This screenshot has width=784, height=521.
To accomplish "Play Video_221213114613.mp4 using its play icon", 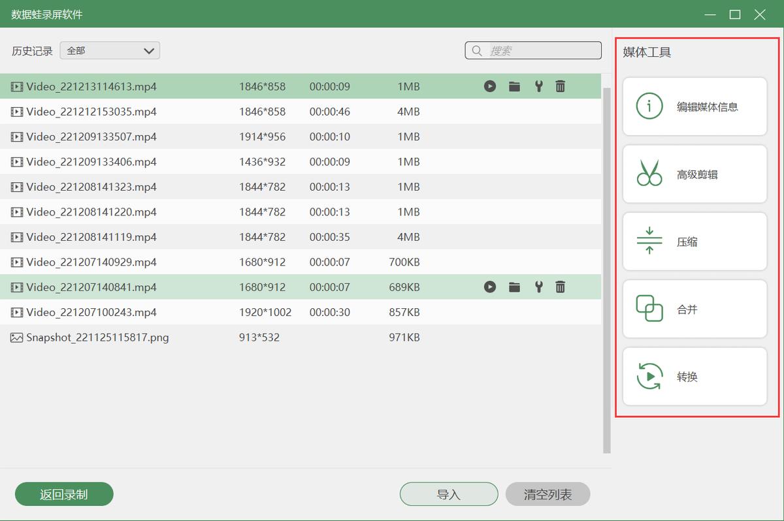I will click(x=490, y=86).
